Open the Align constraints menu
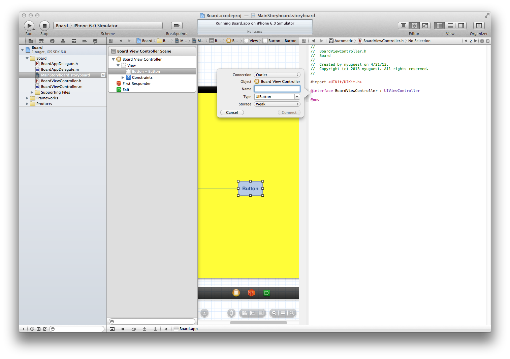 (x=244, y=313)
